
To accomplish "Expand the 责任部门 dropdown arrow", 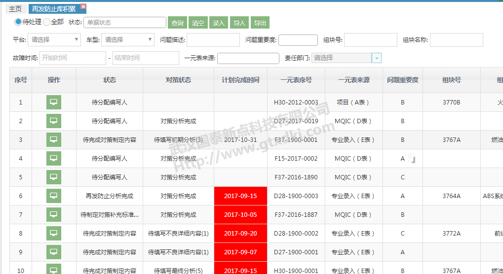I will pyautogui.click(x=377, y=58).
